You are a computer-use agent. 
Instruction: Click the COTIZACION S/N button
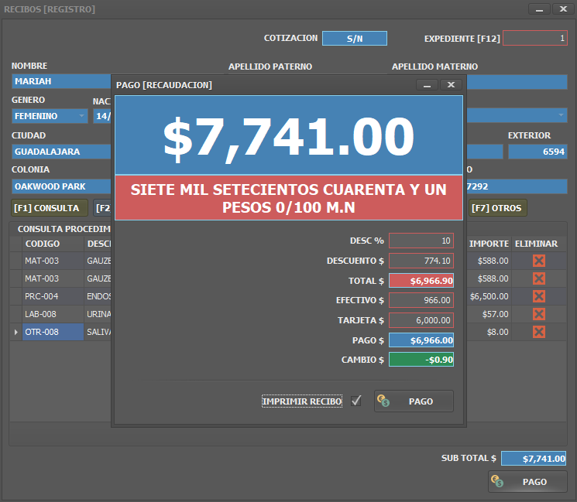coord(354,38)
